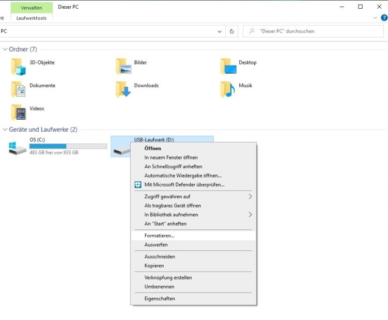Close the Dieser PC window
Viewport: 388px width, 320px height.
pyautogui.click(x=379, y=7)
